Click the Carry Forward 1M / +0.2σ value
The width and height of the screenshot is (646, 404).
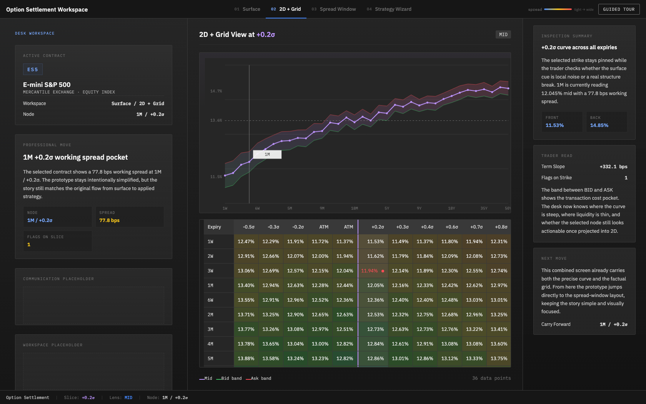[613, 325]
